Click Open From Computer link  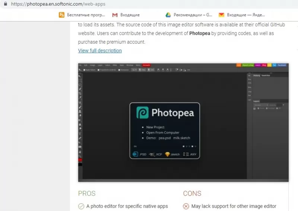pos(163,132)
